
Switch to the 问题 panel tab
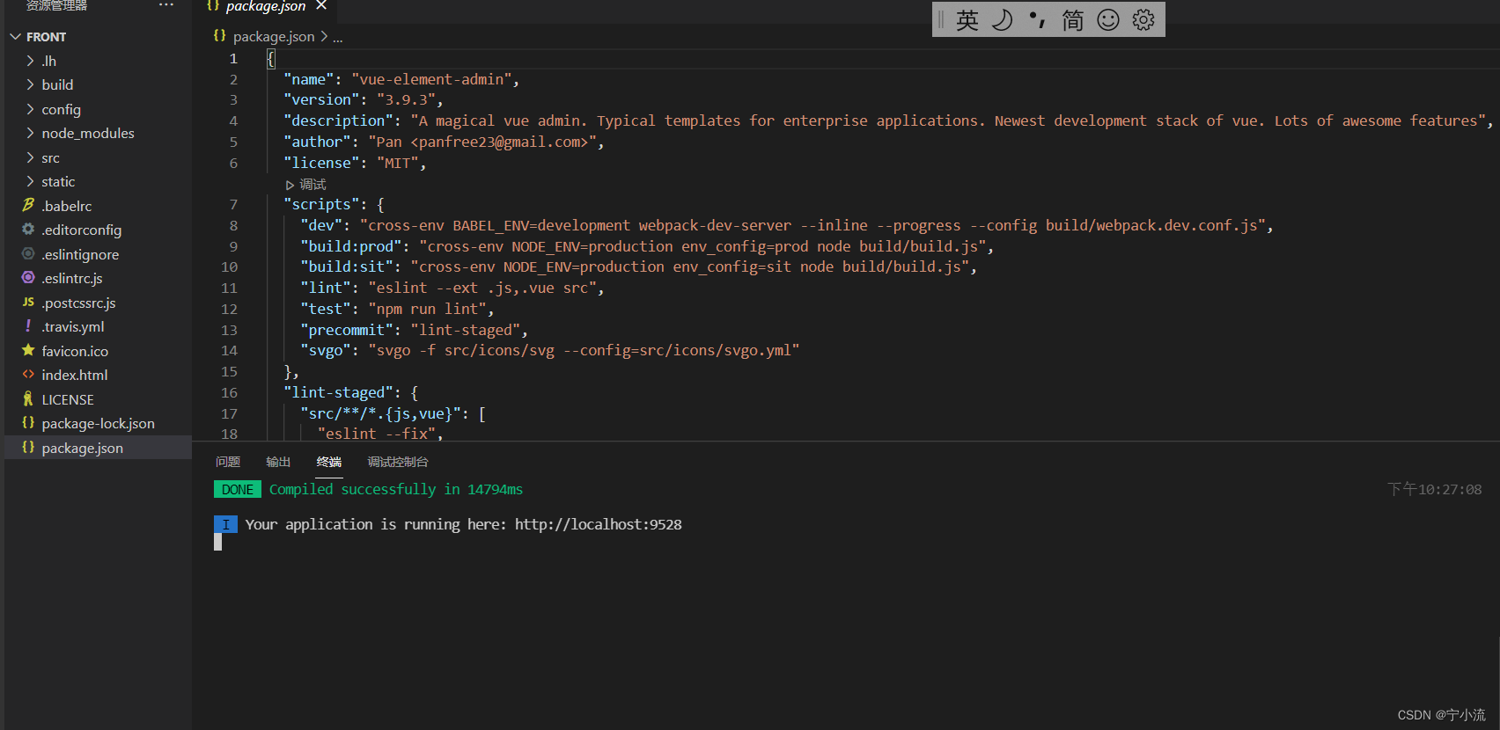(228, 462)
